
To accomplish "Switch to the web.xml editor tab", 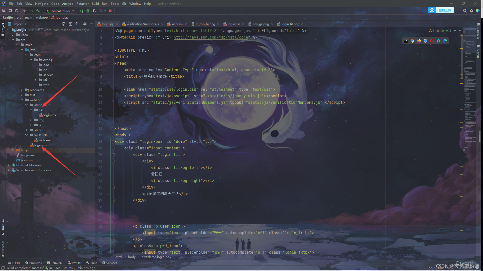I will tap(177, 24).
